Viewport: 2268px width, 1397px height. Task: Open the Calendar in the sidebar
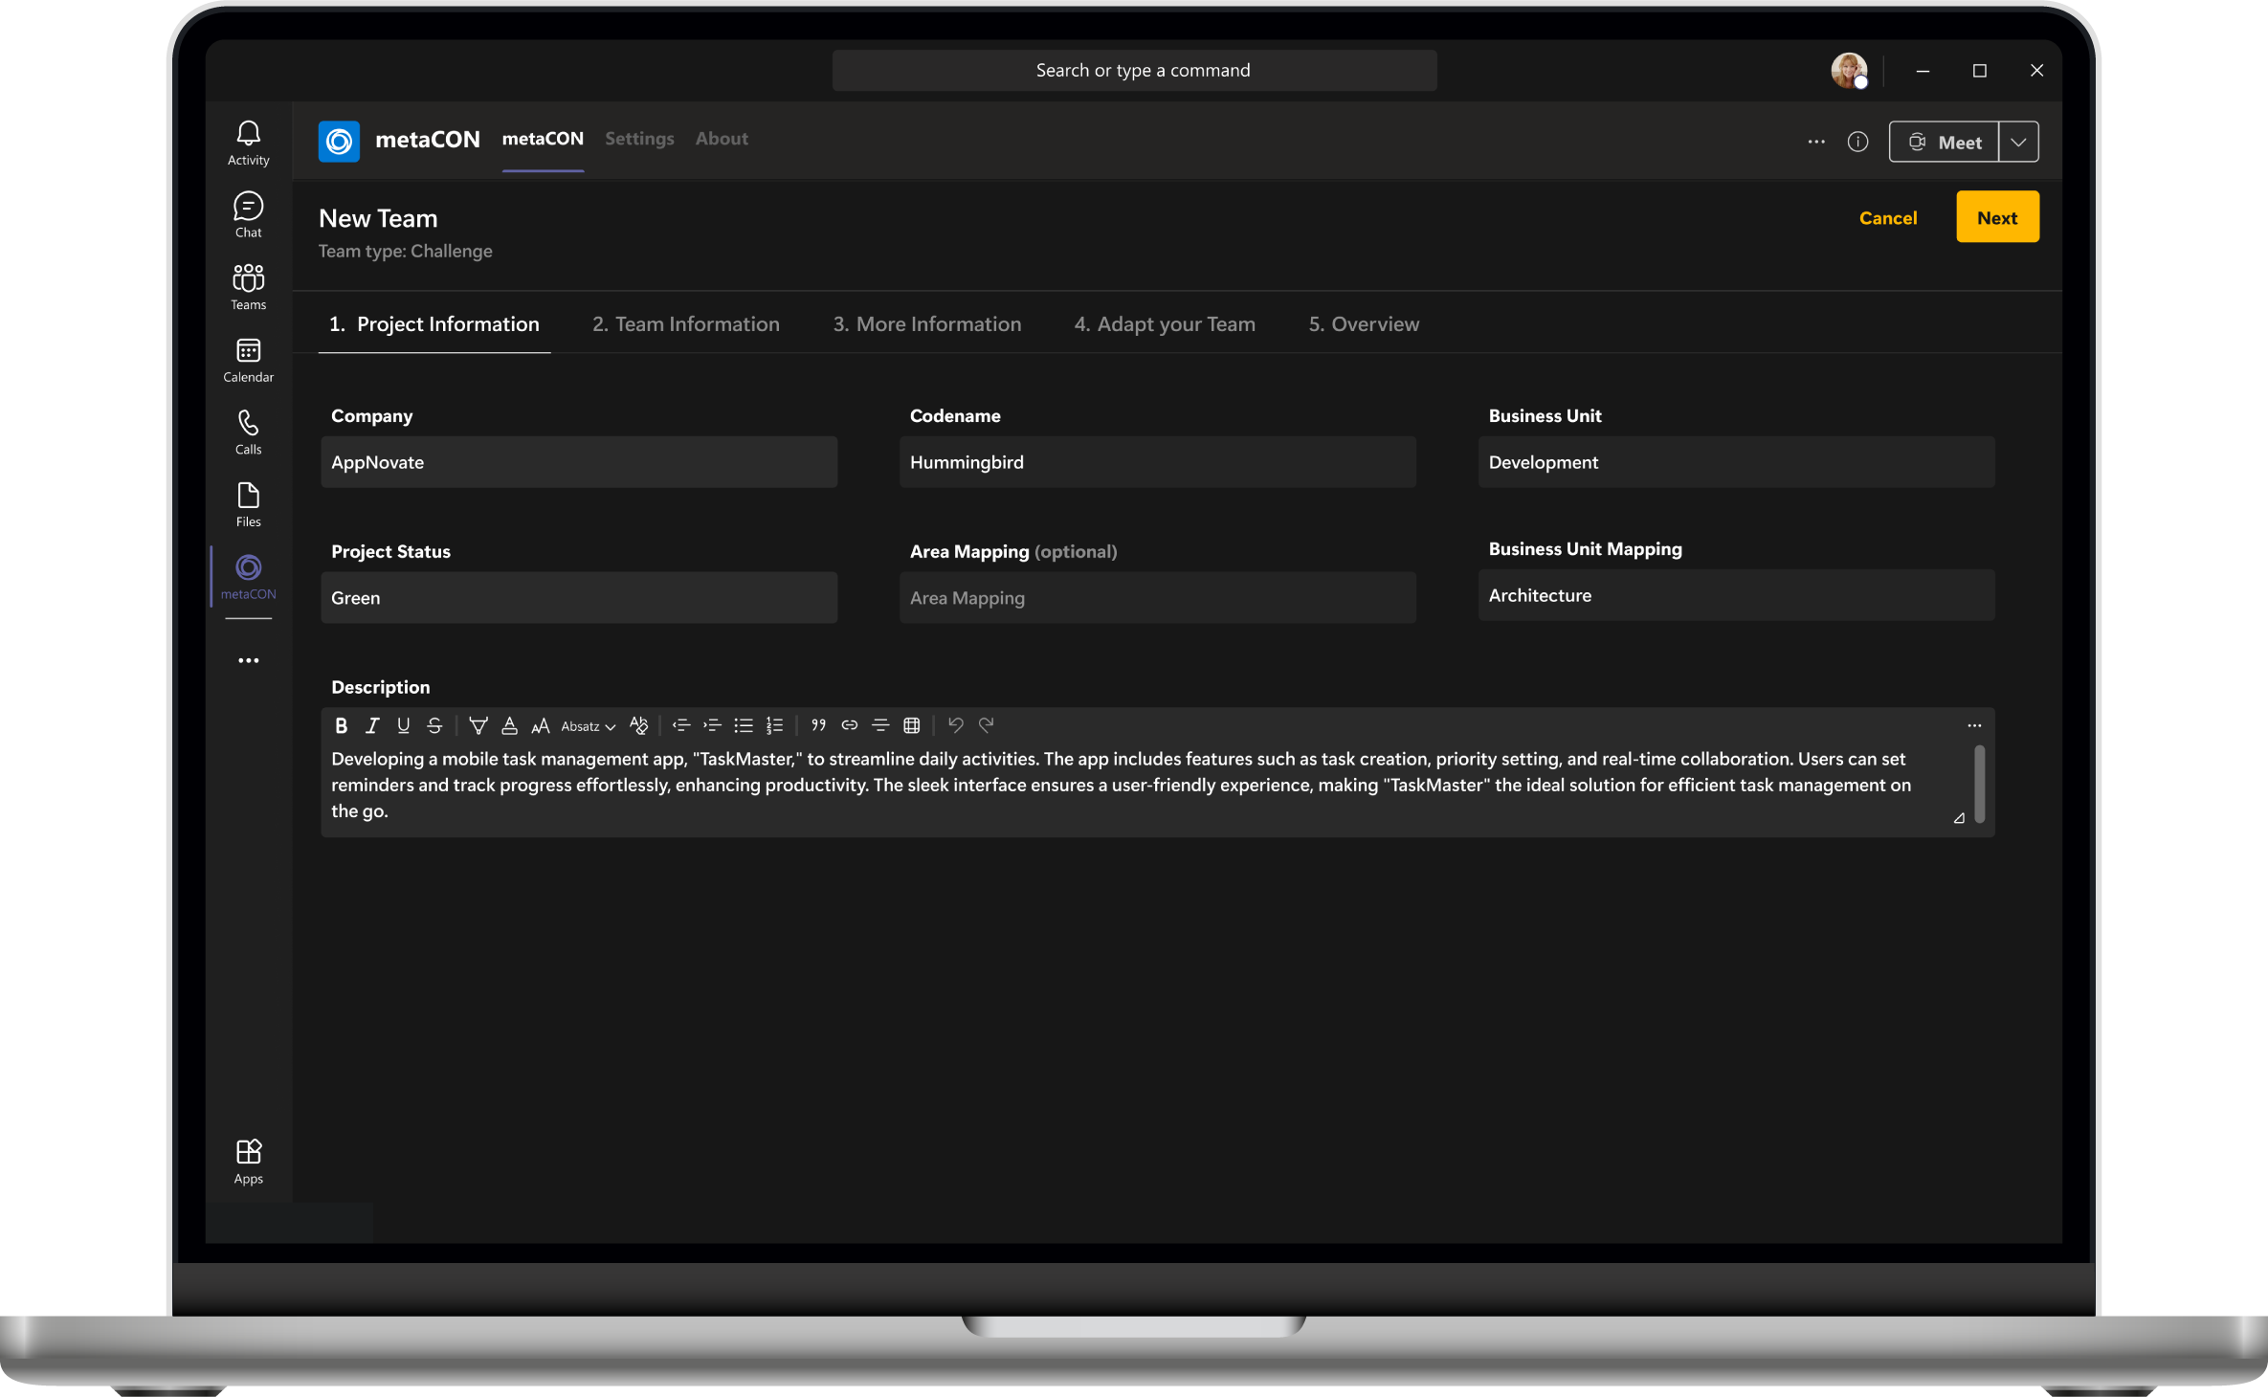tap(248, 360)
